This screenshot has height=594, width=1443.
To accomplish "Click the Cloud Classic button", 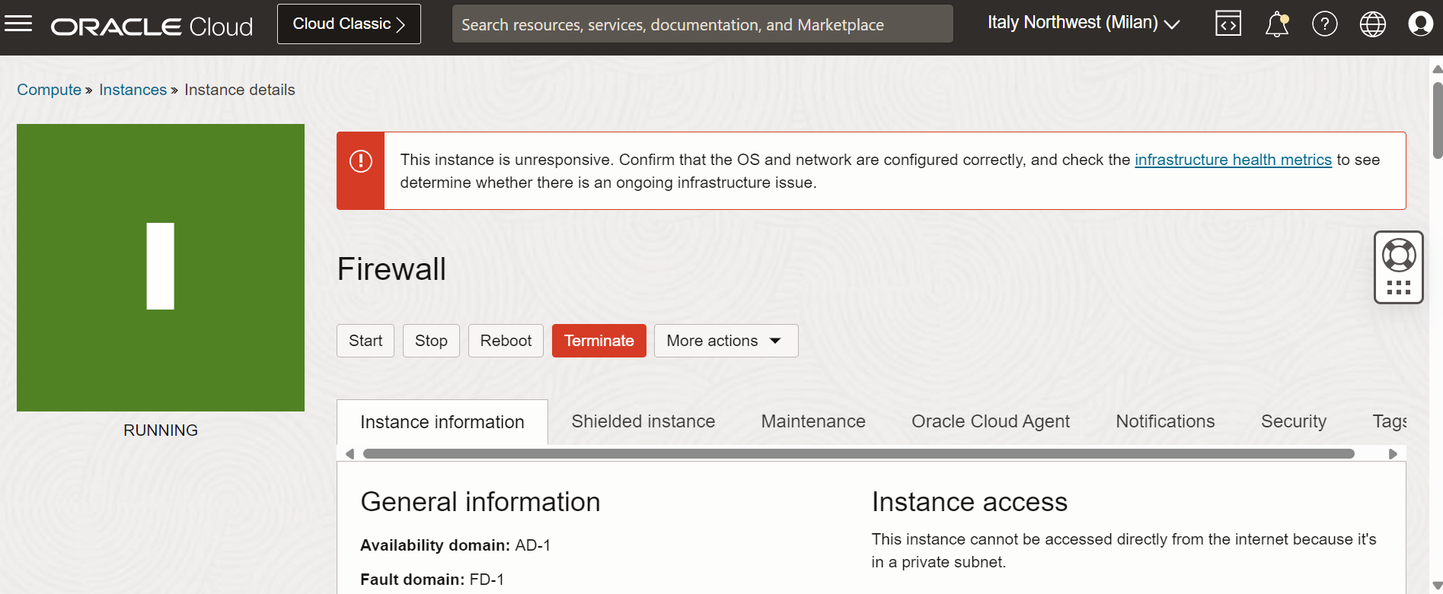I will (x=349, y=24).
